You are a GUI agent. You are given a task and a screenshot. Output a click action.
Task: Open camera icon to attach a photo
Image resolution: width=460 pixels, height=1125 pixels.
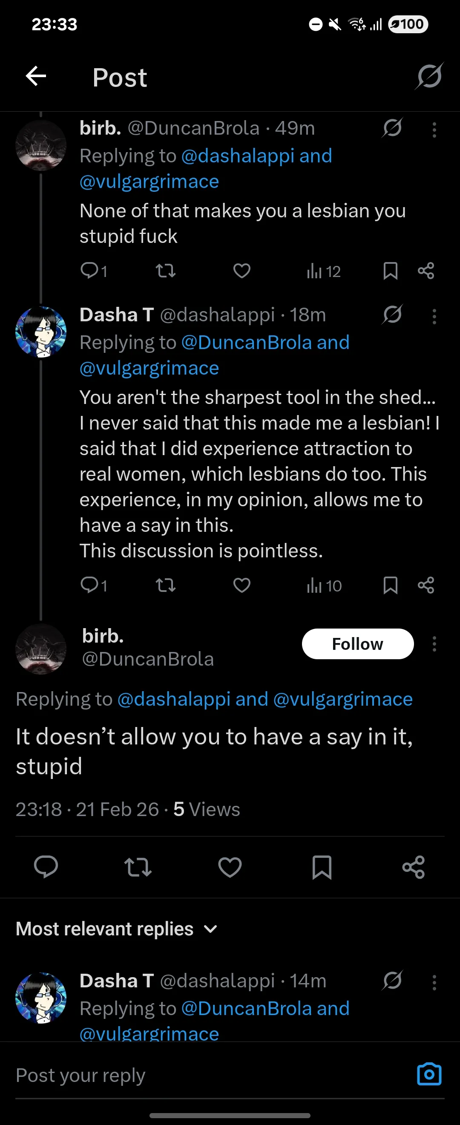coord(429,1074)
